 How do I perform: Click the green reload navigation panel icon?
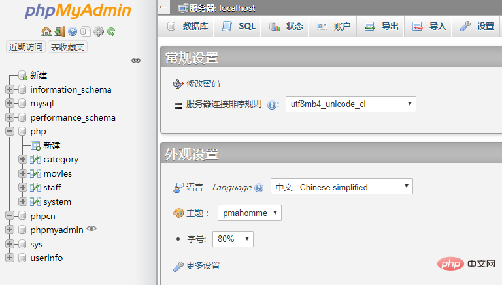(111, 32)
